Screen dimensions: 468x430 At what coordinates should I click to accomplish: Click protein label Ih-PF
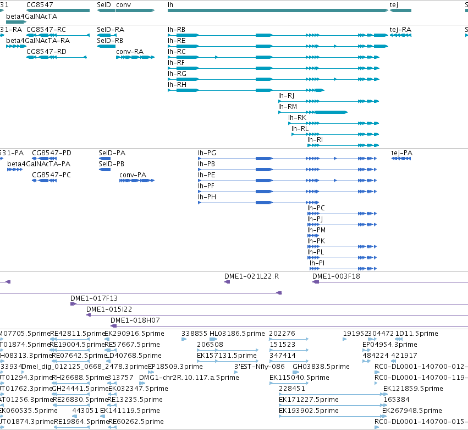point(206,186)
